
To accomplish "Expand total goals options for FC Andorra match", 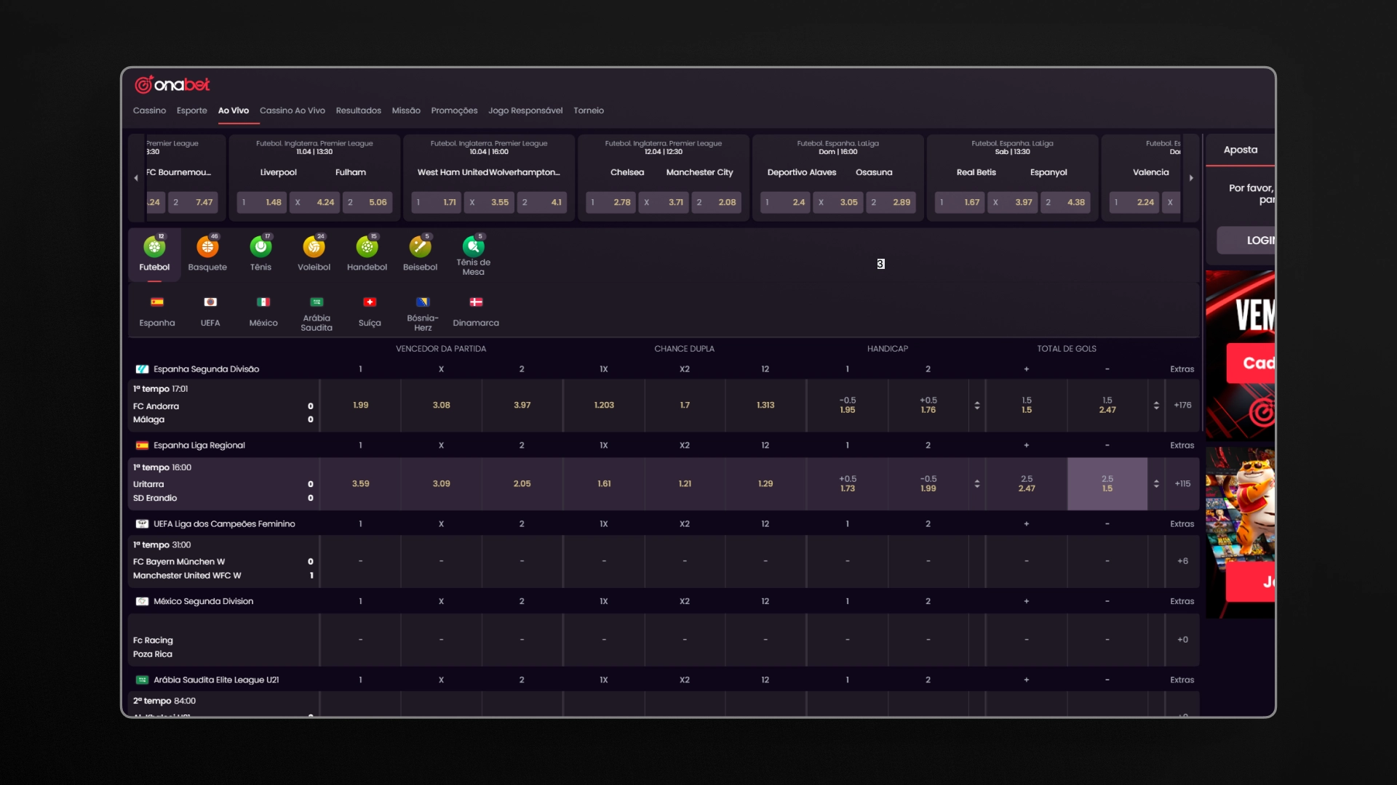I will tap(1156, 406).
